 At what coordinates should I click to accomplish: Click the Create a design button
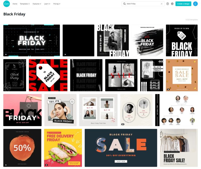click(x=183, y=4)
